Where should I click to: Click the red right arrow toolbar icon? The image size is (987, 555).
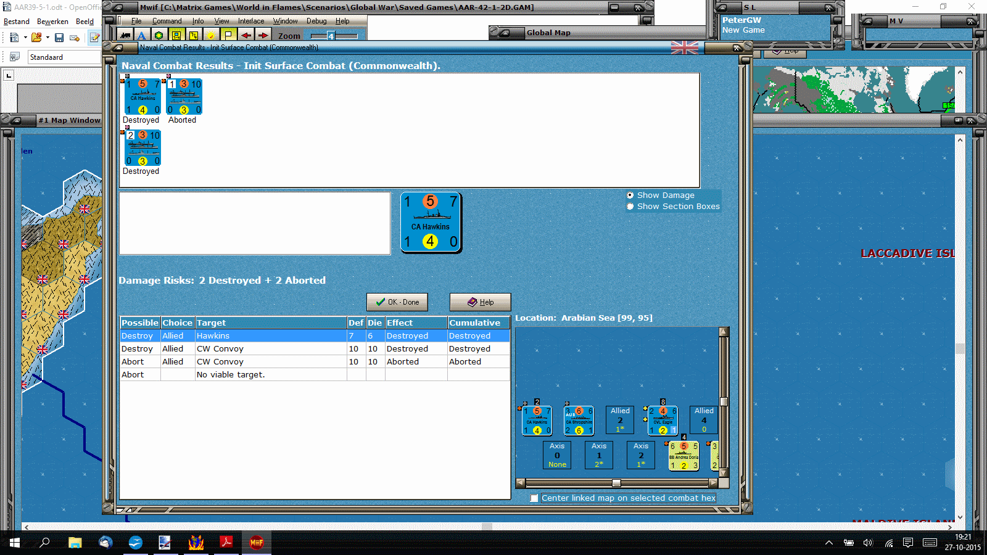(263, 35)
